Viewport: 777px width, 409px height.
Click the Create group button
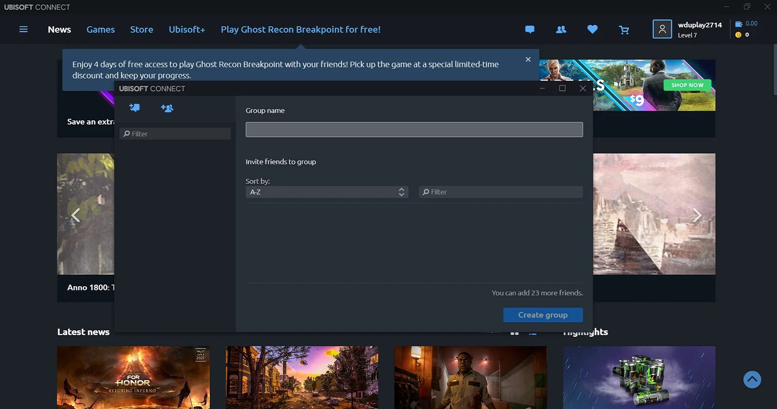tap(543, 315)
